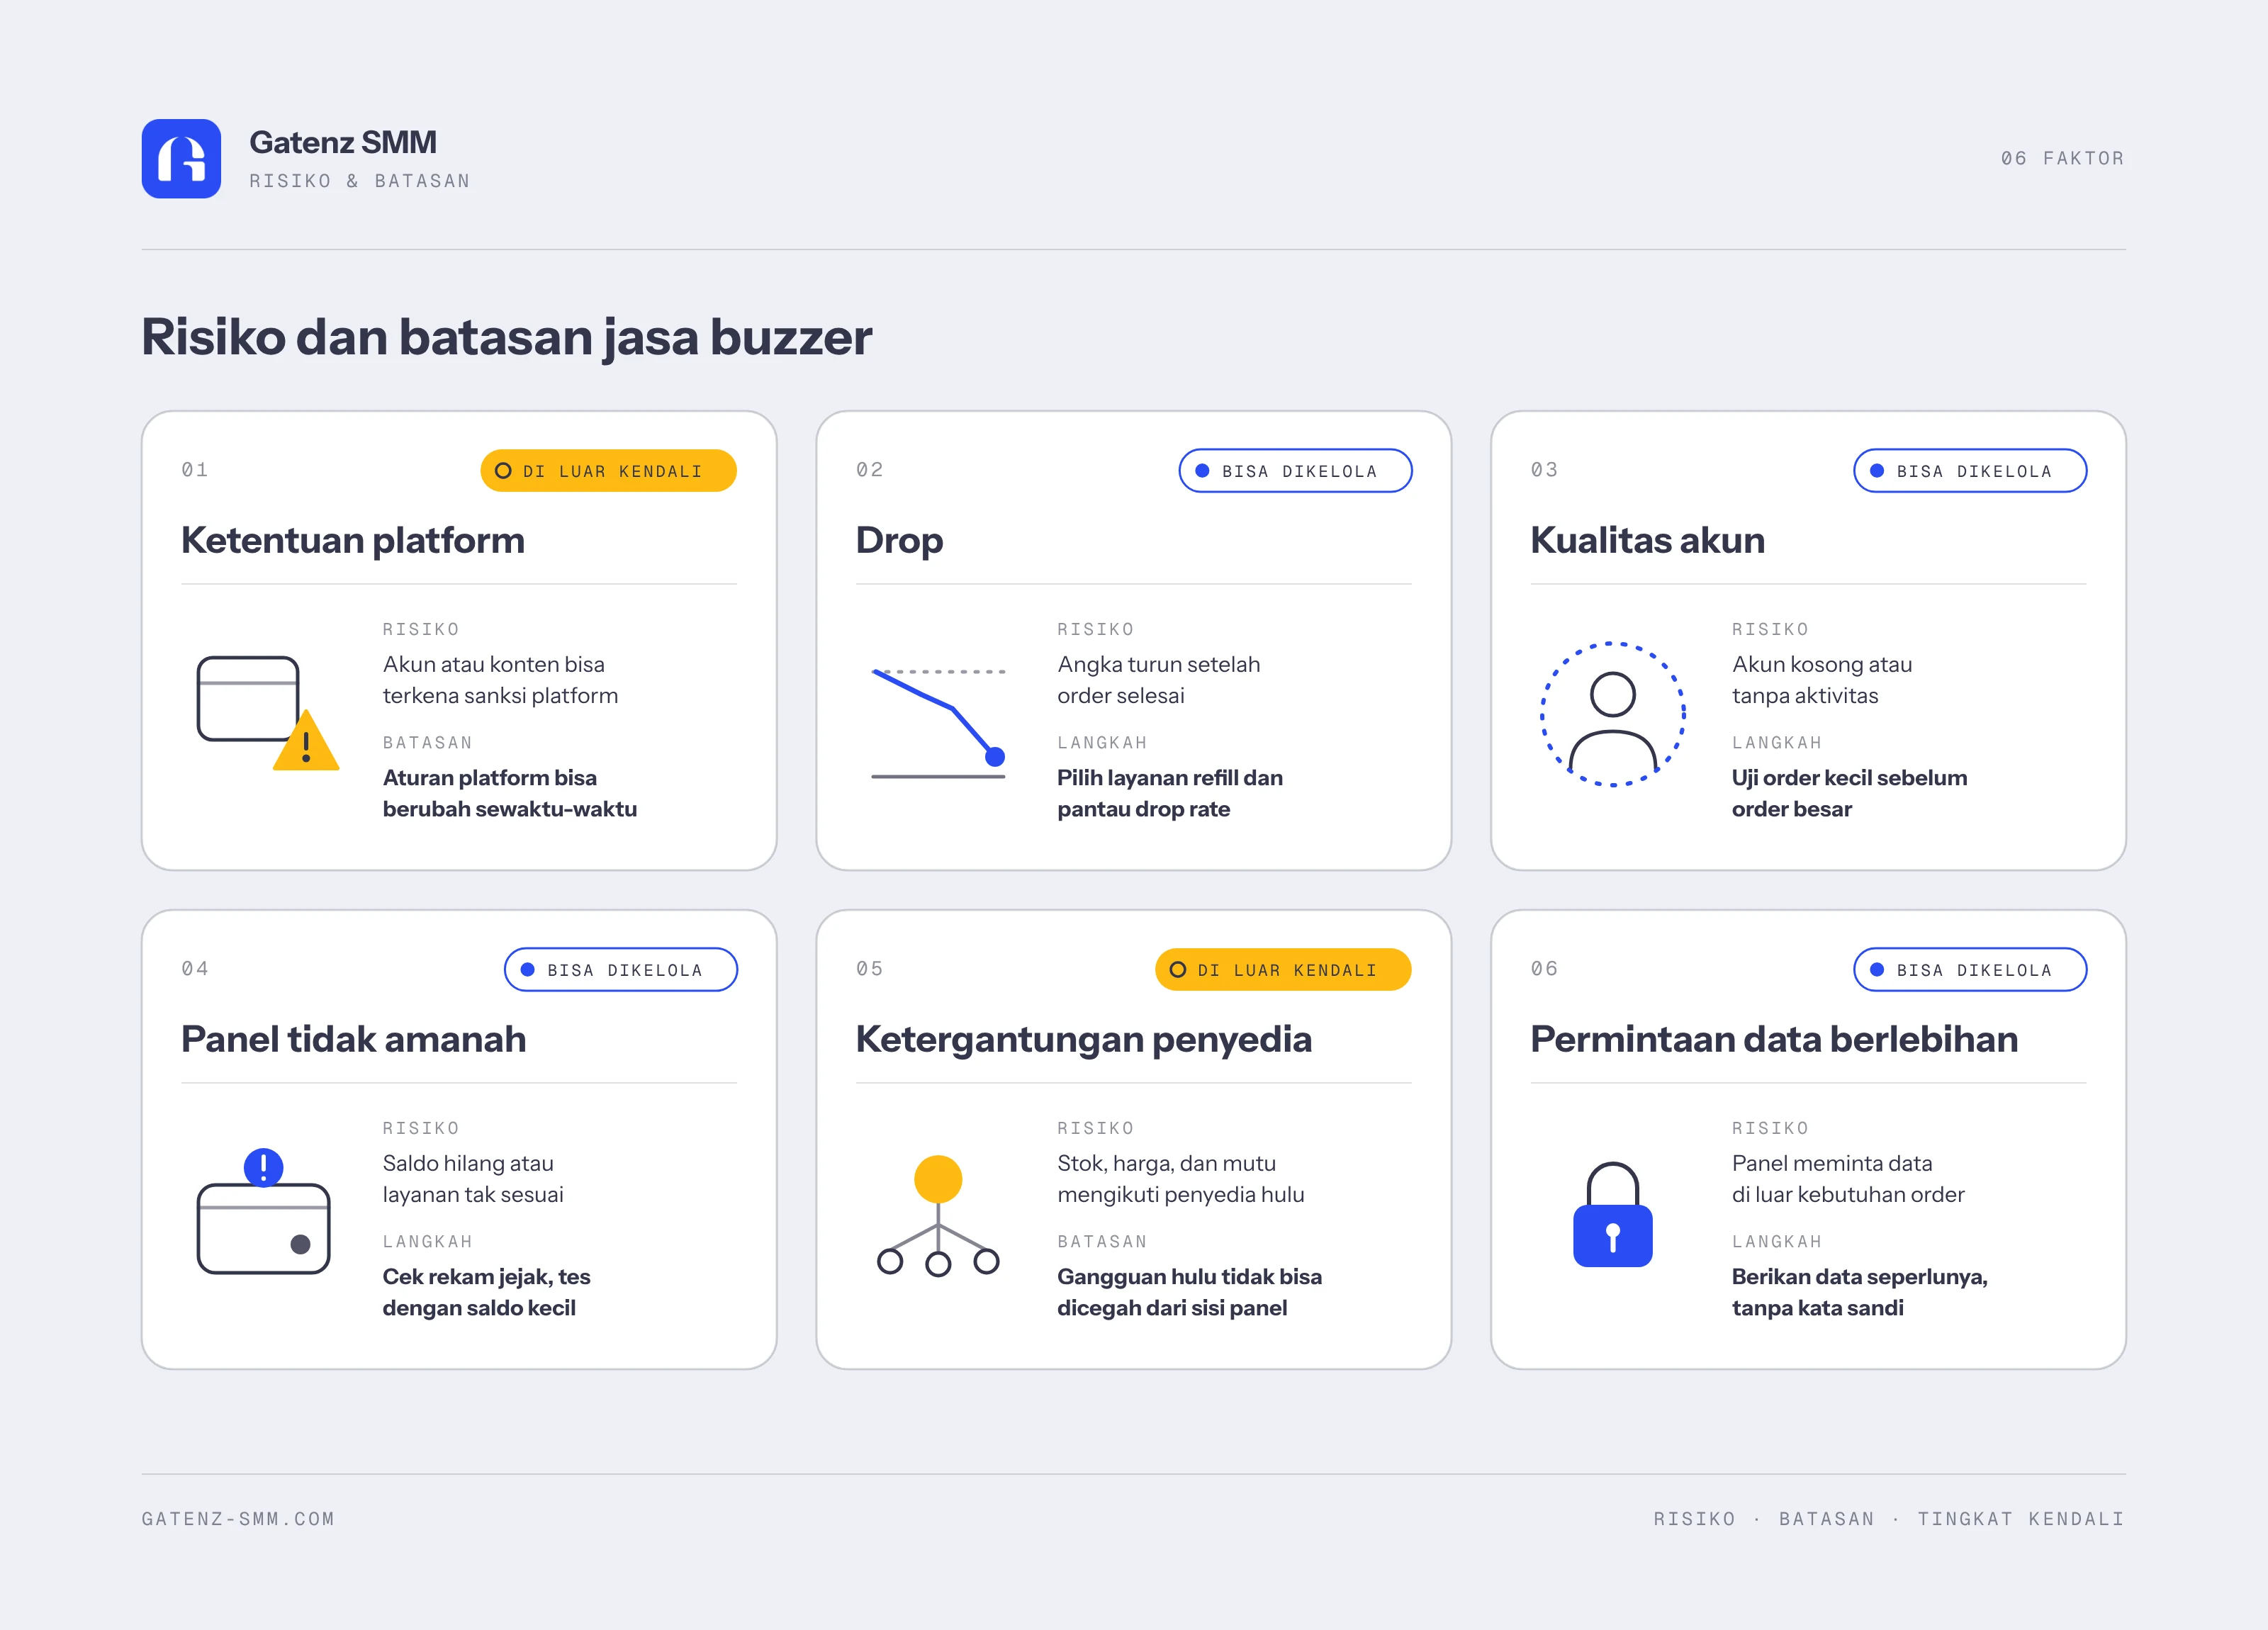Click the Ketergantungan penyedia card title
Image resolution: width=2268 pixels, height=1630 pixels.
(x=1084, y=1039)
